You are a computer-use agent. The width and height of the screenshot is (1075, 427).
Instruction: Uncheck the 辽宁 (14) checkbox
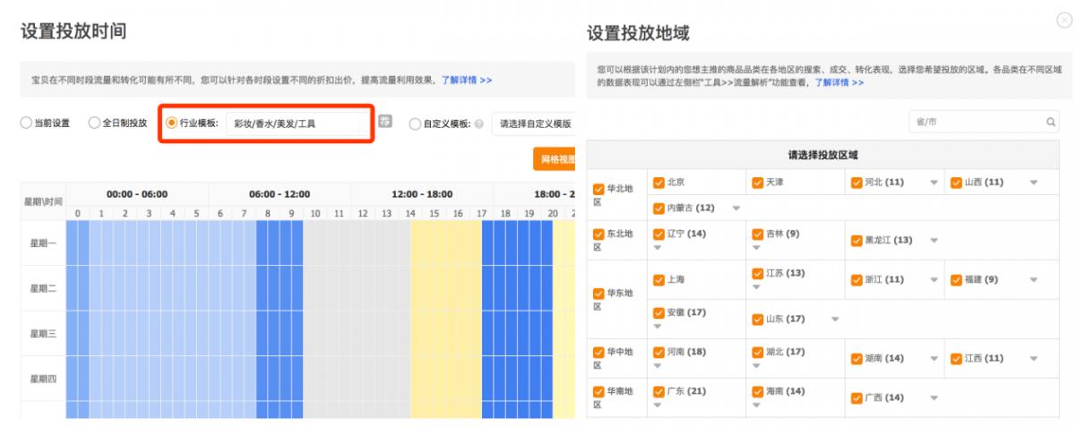tap(659, 234)
